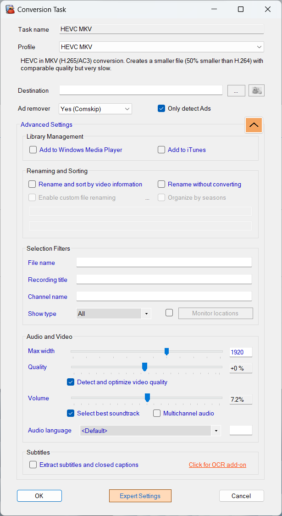Confirm with the OK button
282x516 pixels.
pyautogui.click(x=39, y=496)
